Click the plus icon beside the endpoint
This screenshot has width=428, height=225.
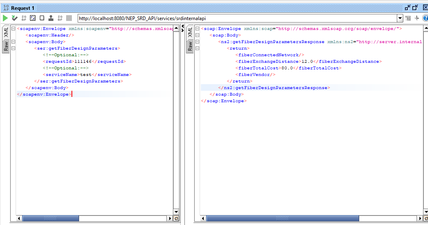click(416, 18)
